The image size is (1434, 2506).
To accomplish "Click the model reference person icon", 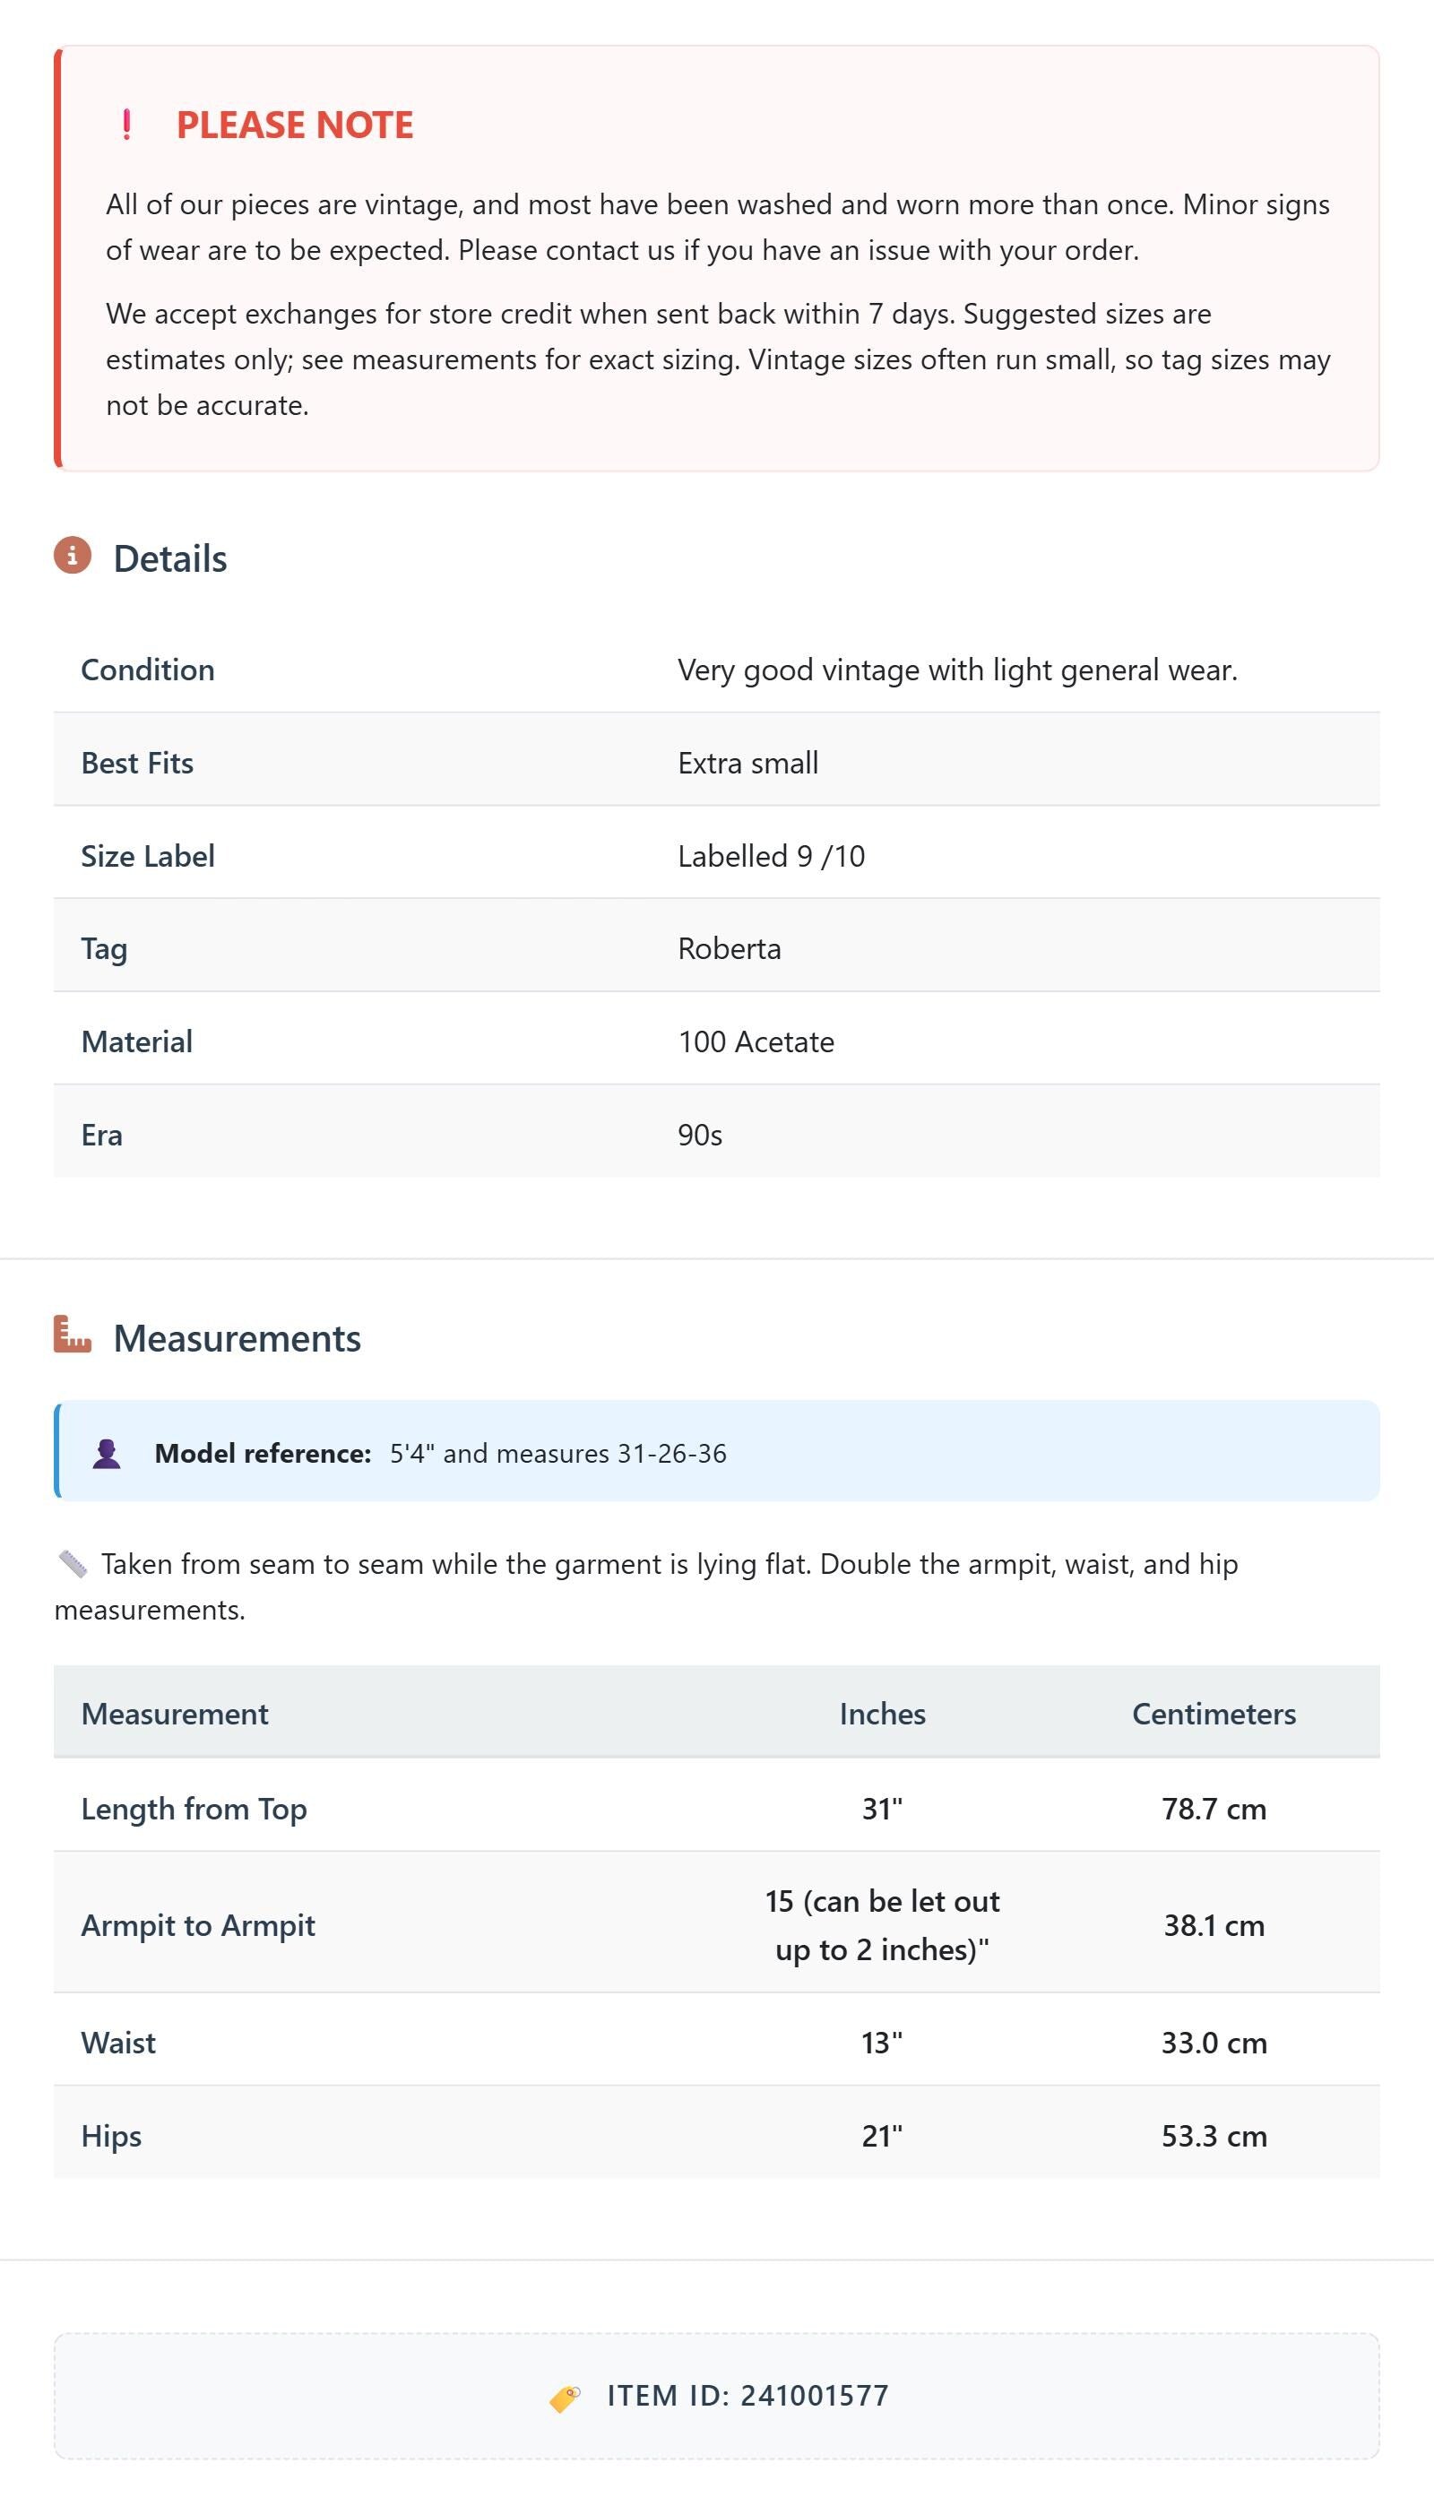I will (107, 1454).
